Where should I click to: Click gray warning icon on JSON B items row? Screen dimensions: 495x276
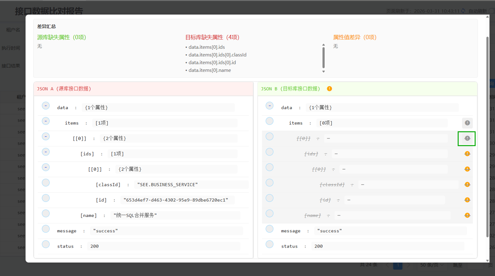tap(467, 123)
